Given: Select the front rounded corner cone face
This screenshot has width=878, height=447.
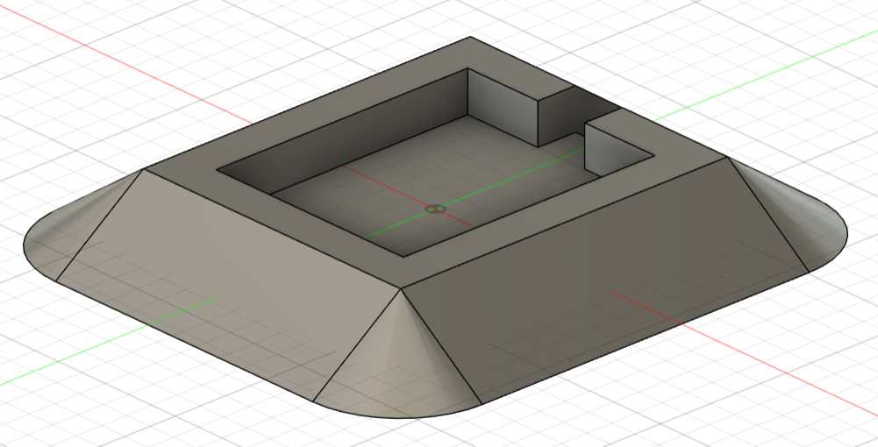Looking at the screenshot, I should click(399, 368).
